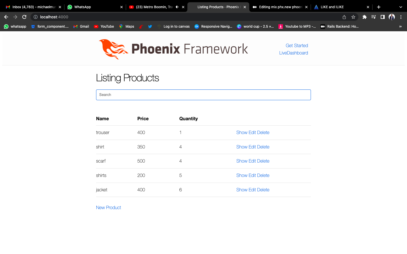This screenshot has height=254, width=407.
Task: Click the New Product link
Action: (109, 207)
